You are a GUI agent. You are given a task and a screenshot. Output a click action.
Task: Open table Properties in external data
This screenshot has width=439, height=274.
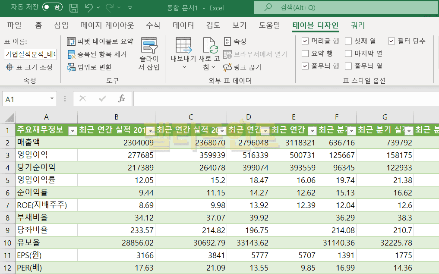[235, 41]
